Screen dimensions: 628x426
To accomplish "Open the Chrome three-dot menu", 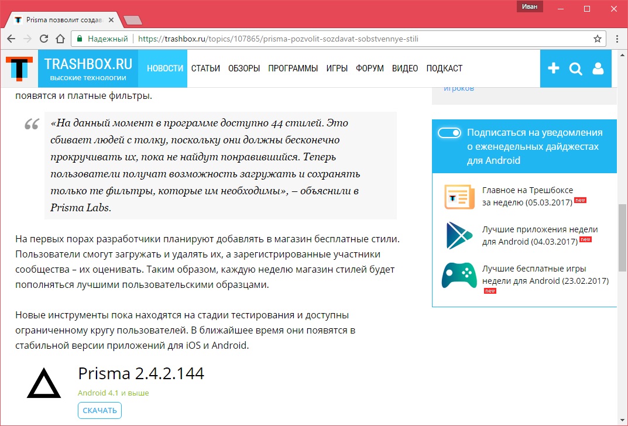I will pos(617,39).
